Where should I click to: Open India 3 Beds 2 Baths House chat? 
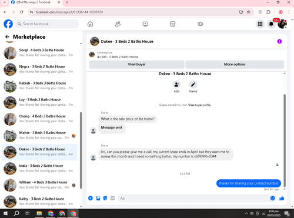point(39,169)
